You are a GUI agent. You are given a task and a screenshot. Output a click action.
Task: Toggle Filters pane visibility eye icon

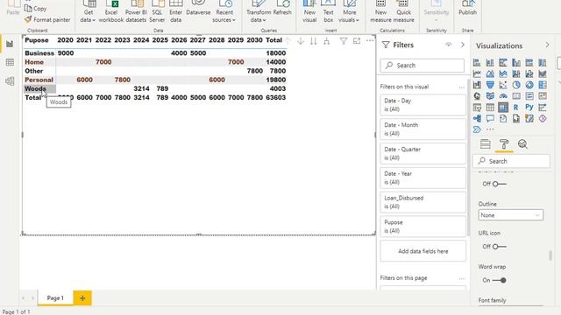(448, 45)
